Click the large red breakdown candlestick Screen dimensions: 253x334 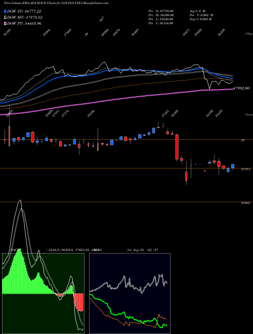point(177,147)
